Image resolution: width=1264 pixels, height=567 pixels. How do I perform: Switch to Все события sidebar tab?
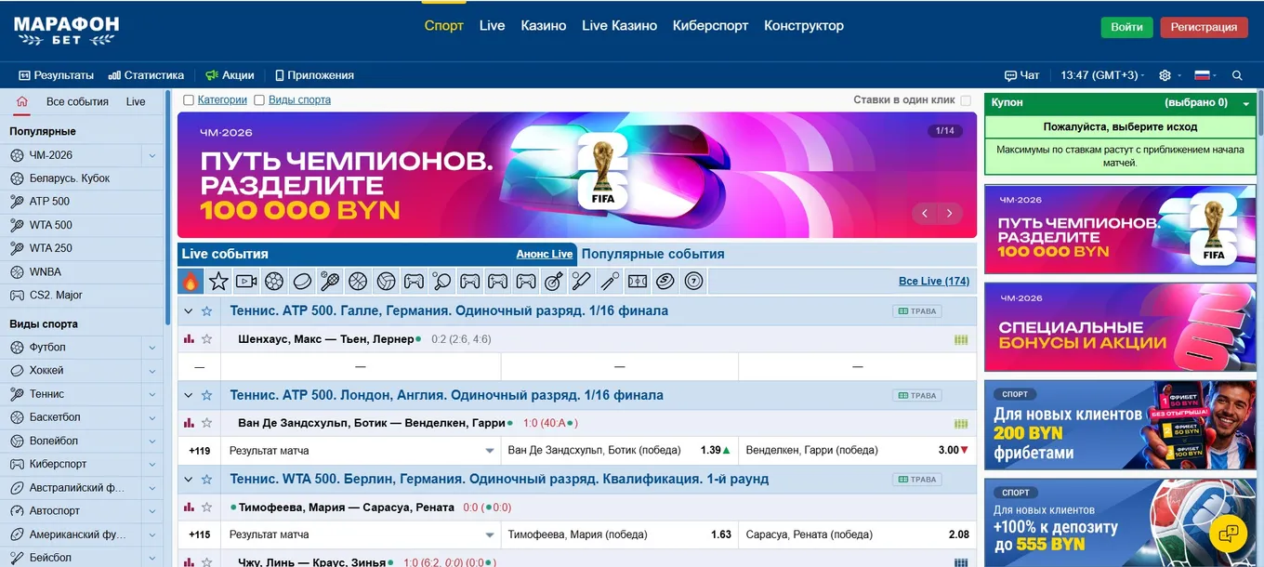[x=77, y=102]
